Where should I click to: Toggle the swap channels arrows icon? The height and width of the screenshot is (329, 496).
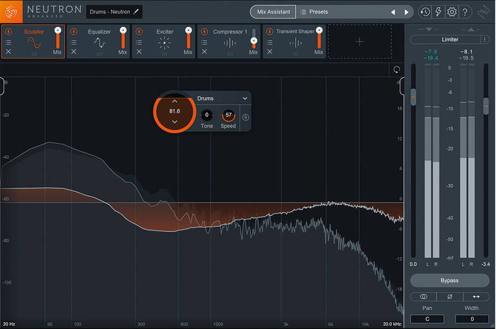point(476,296)
